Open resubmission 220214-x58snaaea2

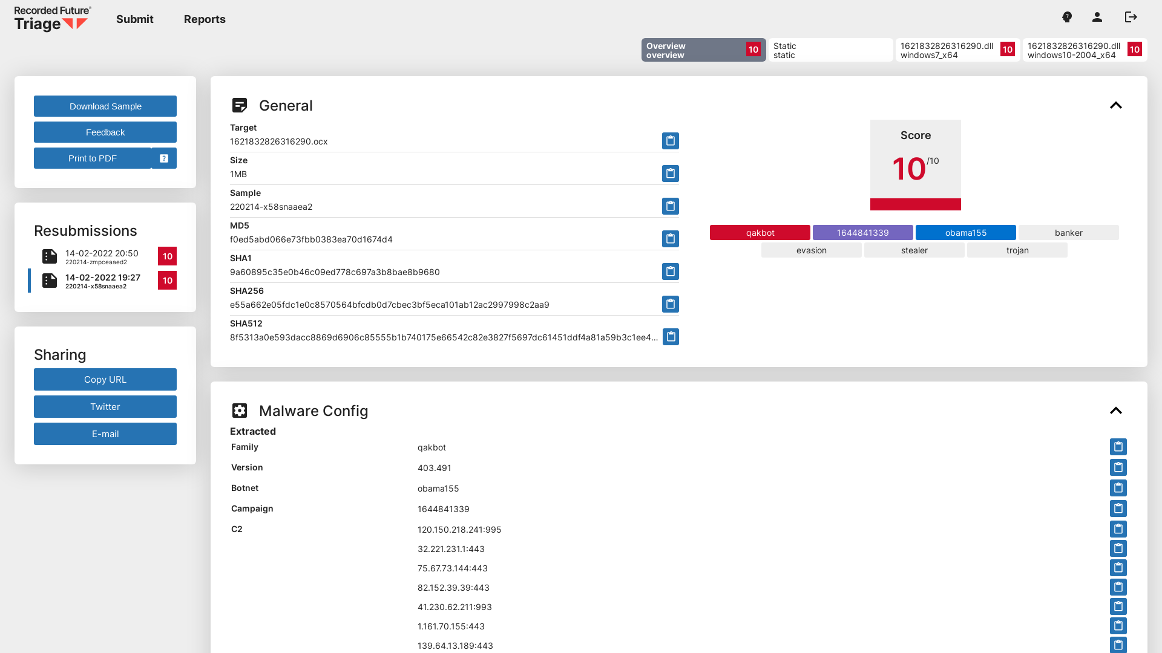click(103, 281)
